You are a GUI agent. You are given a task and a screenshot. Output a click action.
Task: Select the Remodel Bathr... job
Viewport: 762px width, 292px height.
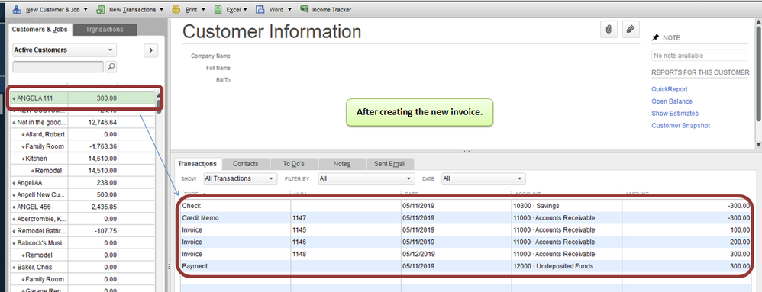pyautogui.click(x=82, y=231)
